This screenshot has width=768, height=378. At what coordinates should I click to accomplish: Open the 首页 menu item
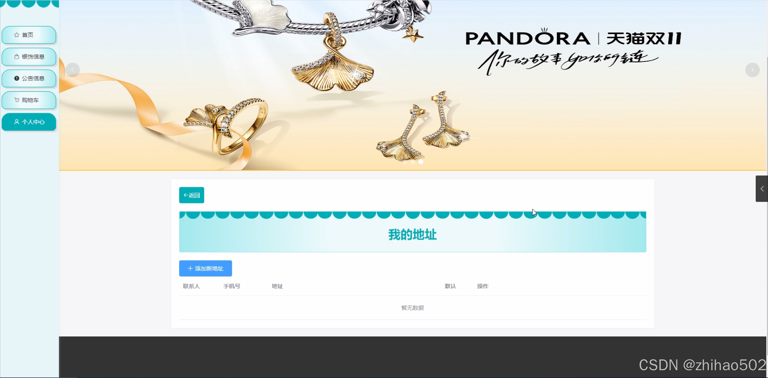29,35
